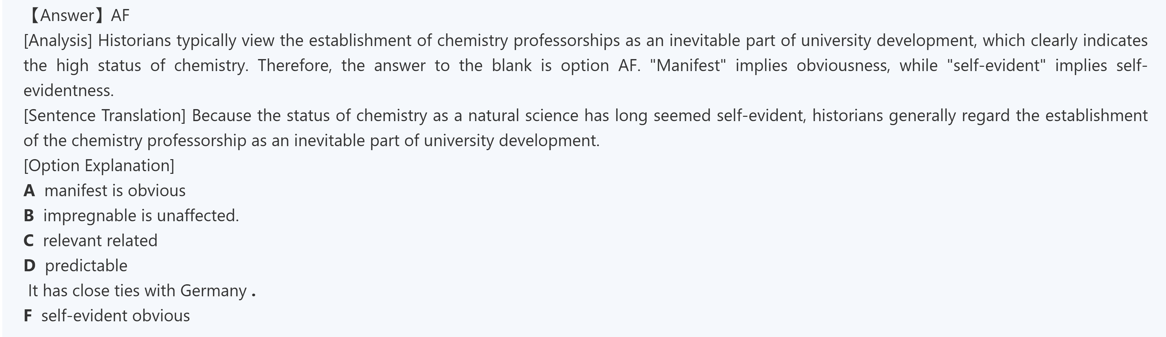Click the 'manifest is obvious' option text
The image size is (1166, 337).
(115, 191)
